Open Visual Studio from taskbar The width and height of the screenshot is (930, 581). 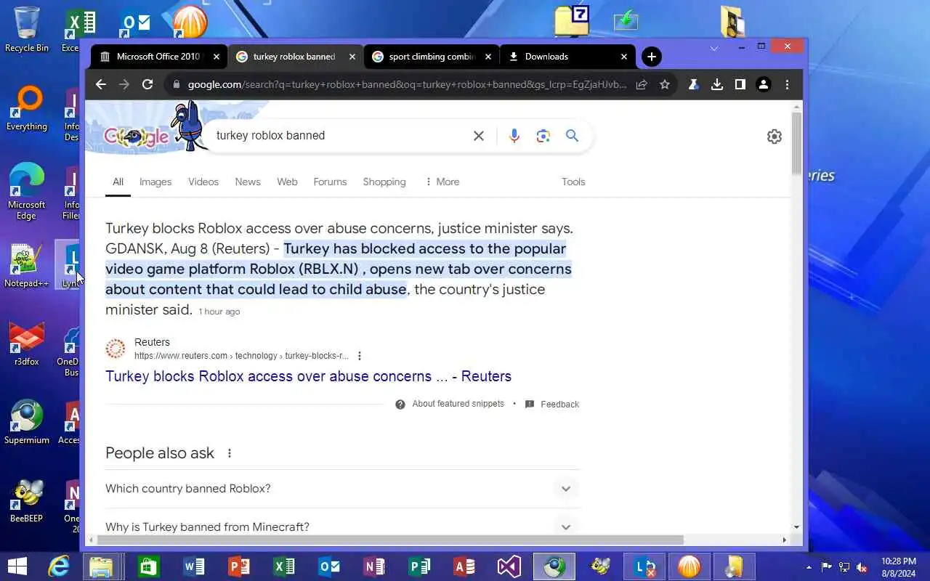509,566
